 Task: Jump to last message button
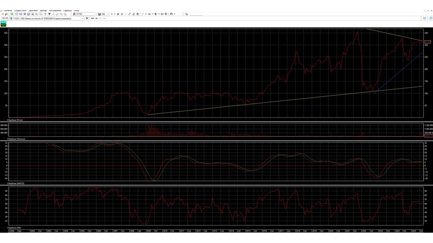104,18
